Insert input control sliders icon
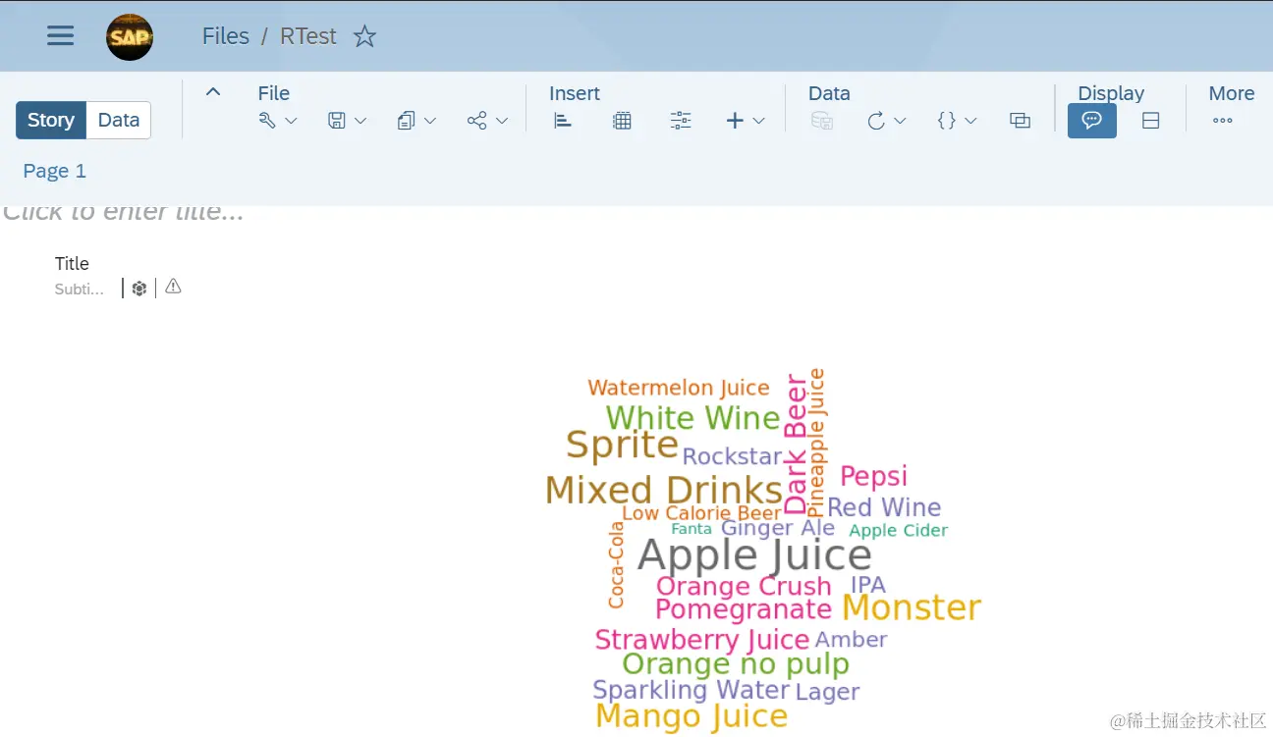The image size is (1273, 737). pos(681,121)
